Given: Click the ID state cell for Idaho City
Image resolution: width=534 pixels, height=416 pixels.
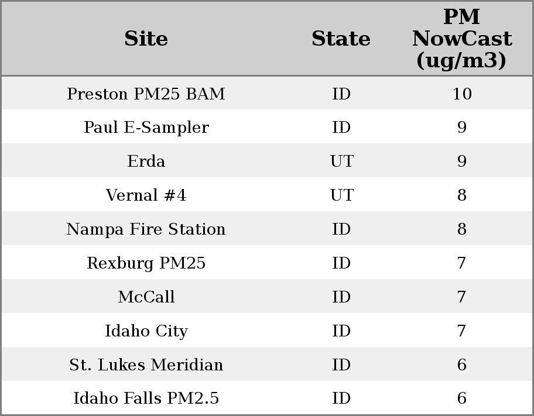Looking at the screenshot, I should click(x=341, y=331).
